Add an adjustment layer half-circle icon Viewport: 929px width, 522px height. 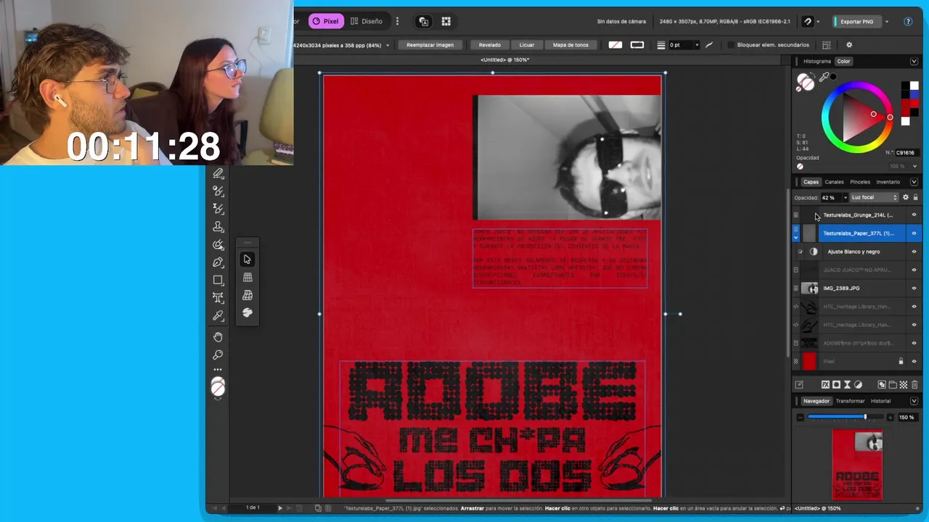pos(858,385)
